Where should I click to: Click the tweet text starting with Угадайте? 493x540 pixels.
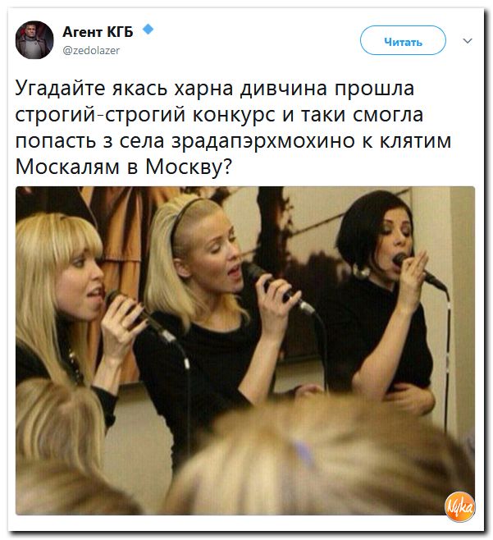coord(233,127)
